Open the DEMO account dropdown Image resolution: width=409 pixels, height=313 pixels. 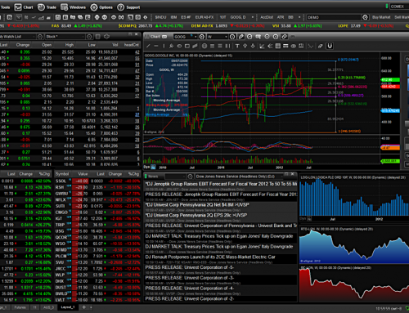[x=334, y=17]
